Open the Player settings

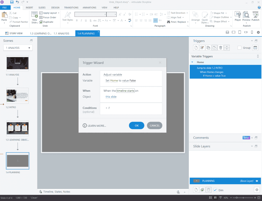(238, 17)
